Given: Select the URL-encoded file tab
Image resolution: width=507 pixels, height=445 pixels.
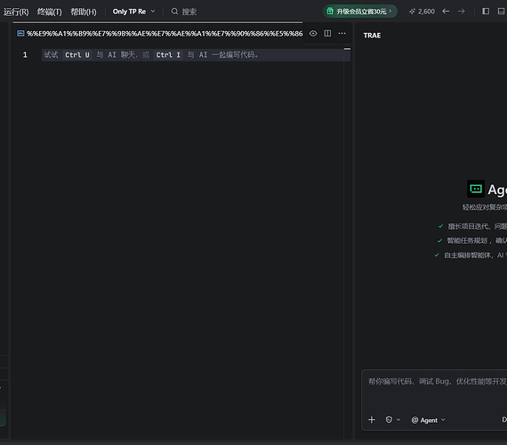Looking at the screenshot, I should 160,33.
